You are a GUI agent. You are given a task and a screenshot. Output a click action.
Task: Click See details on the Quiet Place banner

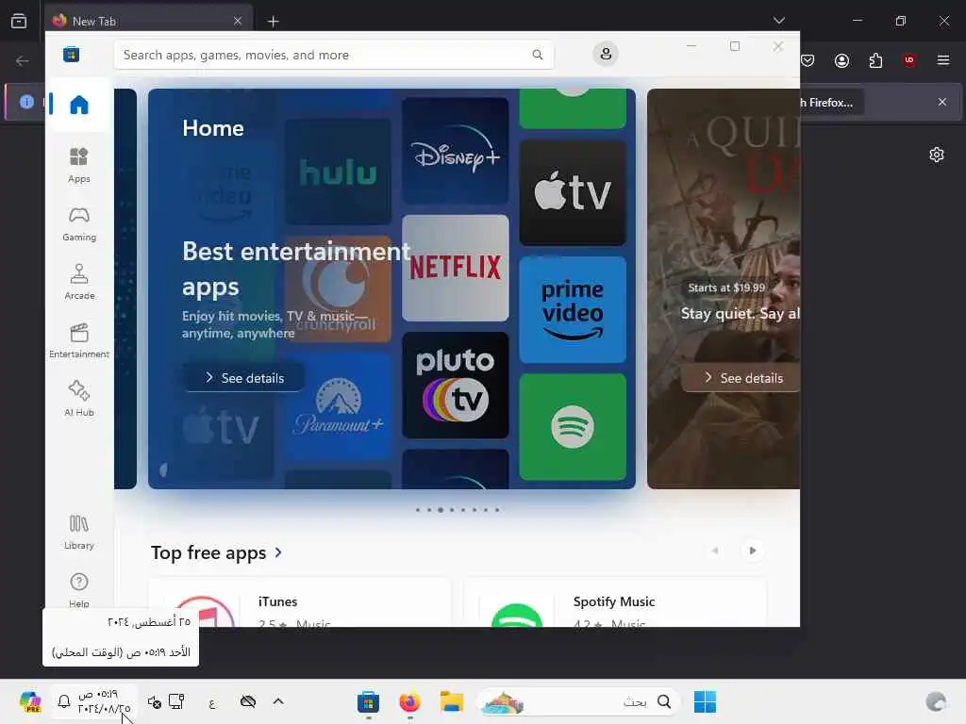click(741, 378)
